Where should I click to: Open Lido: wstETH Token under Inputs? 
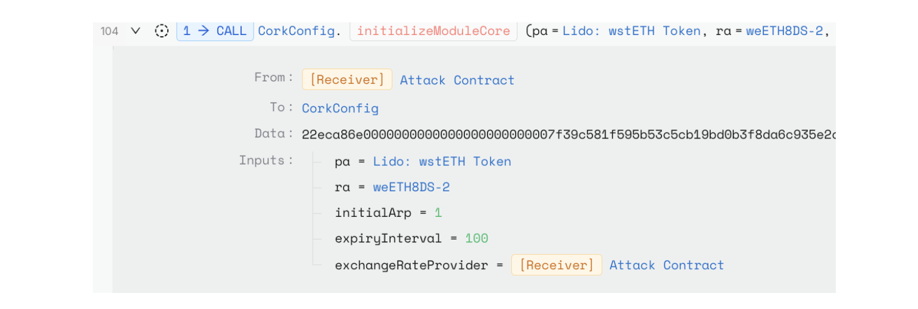pos(442,162)
